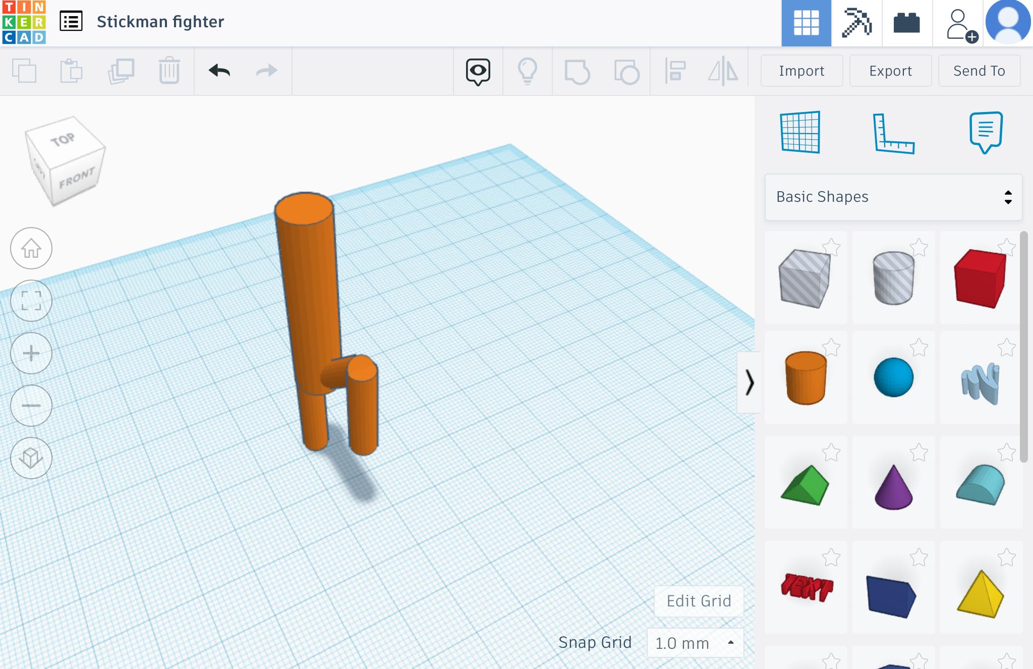Click the right panel expander arrow
Image resolution: width=1033 pixels, height=669 pixels.
(x=751, y=381)
